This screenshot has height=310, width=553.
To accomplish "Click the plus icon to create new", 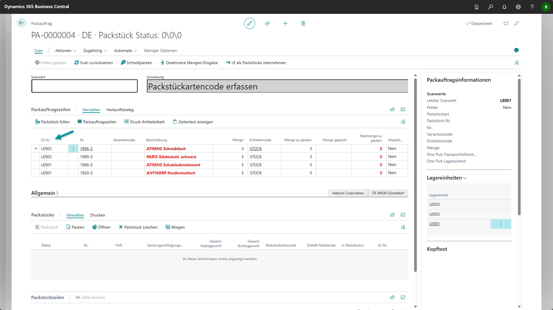I will pos(285,23).
